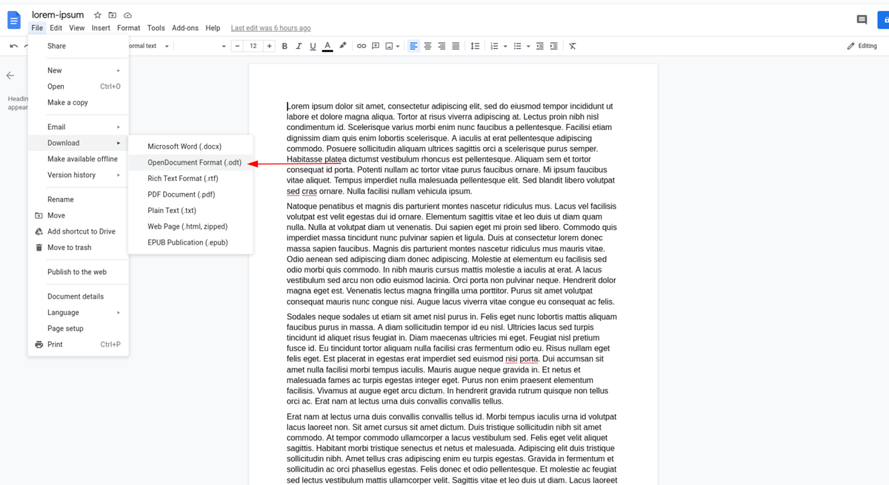Expand the Download submenu

pyautogui.click(x=79, y=143)
